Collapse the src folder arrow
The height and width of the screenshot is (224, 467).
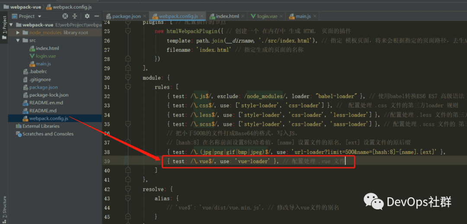point(18,41)
